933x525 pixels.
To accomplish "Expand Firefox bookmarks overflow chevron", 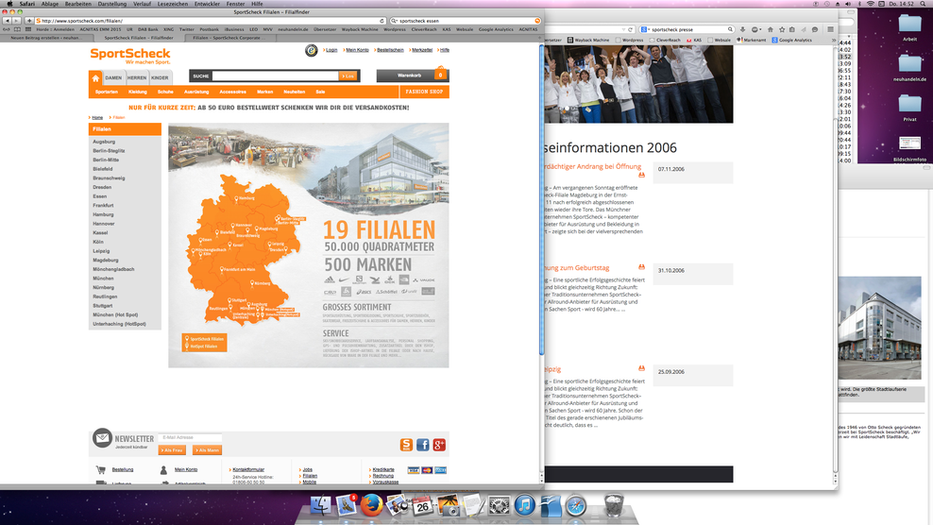I will pos(833,40).
